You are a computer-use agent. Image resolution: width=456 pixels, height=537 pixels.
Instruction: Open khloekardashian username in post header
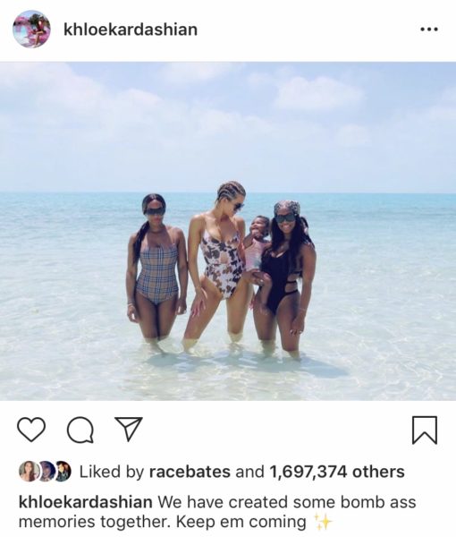[x=131, y=30]
